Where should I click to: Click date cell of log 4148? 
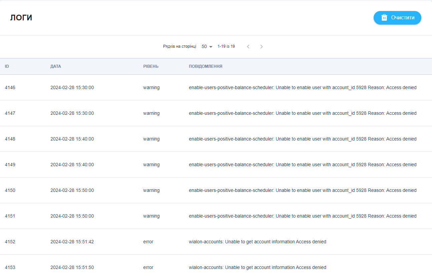(72, 139)
